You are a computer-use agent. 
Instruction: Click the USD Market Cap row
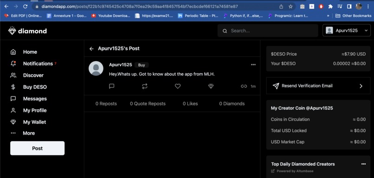pyautogui.click(x=318, y=142)
